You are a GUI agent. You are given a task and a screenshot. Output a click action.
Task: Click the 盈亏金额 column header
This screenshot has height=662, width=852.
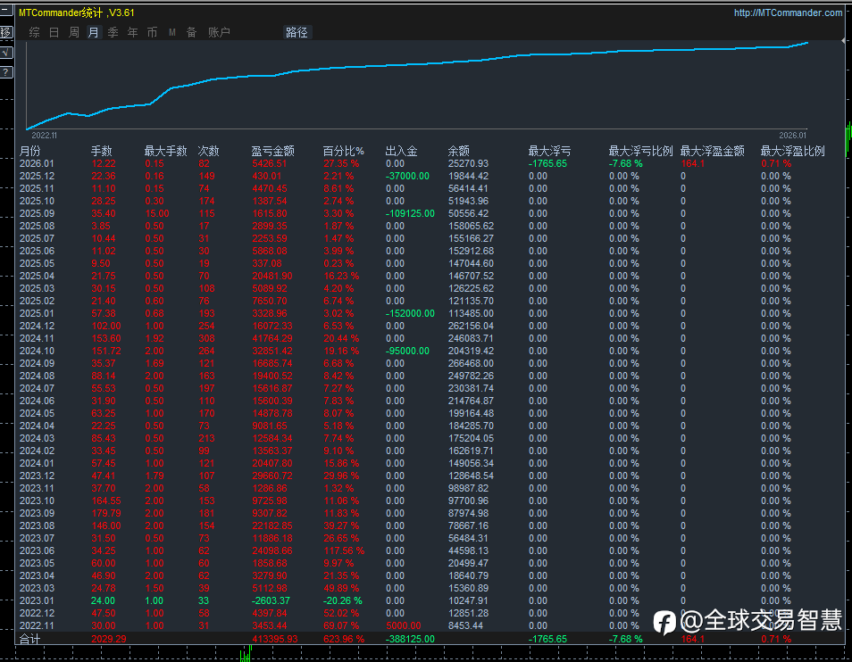tap(272, 151)
